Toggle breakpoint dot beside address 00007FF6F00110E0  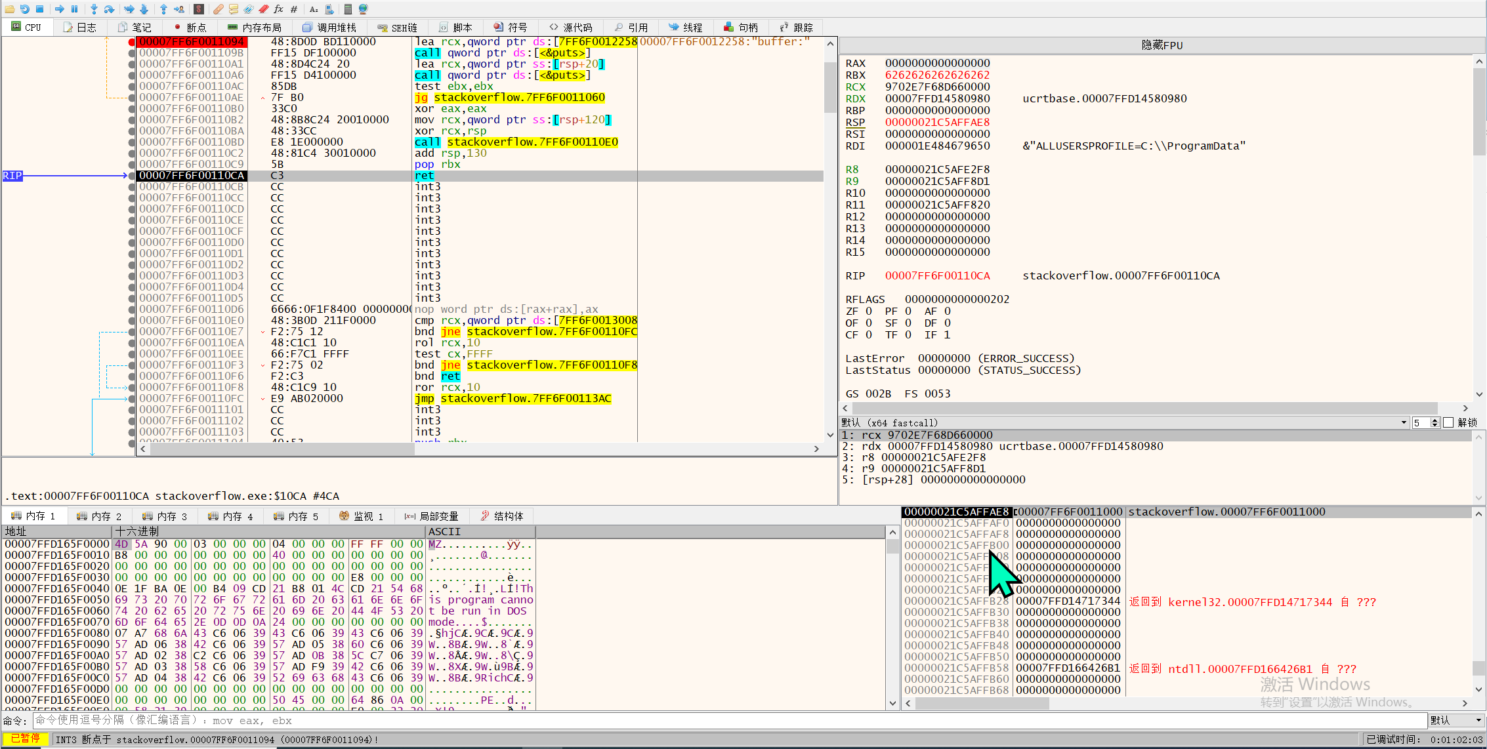[132, 320]
